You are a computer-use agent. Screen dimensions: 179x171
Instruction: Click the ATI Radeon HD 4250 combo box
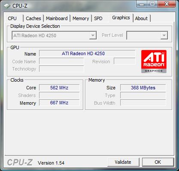click(x=54, y=35)
